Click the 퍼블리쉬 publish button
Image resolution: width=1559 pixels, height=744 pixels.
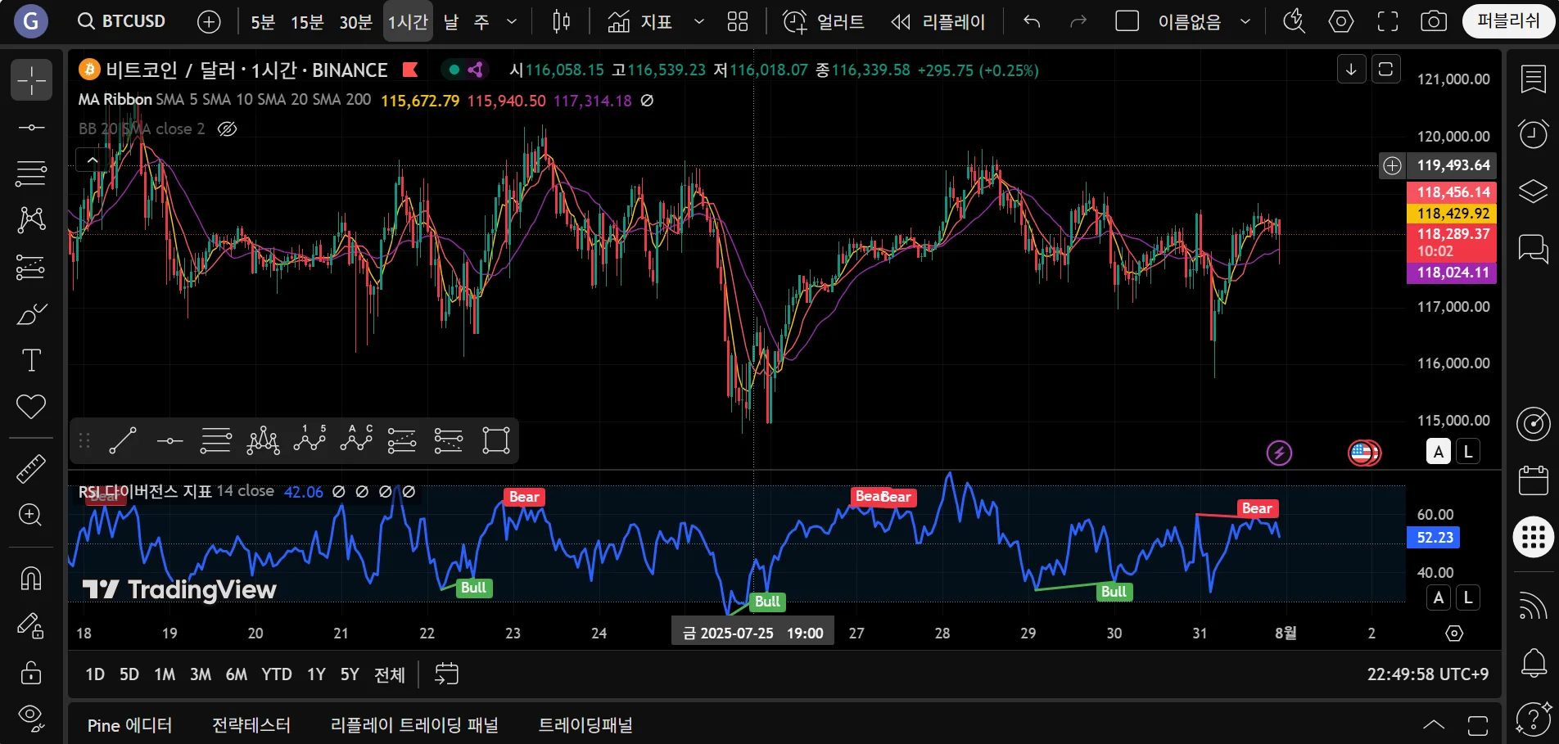point(1507,21)
